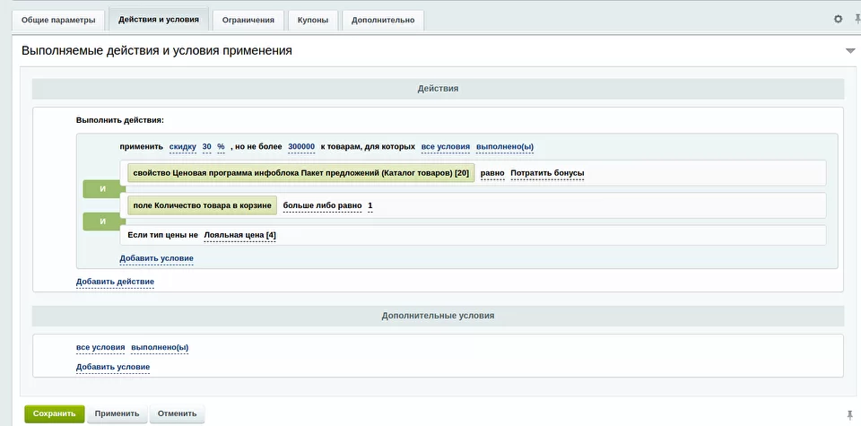This screenshot has height=426, width=861.
Task: Change the скидку discount type selector
Action: 183,147
